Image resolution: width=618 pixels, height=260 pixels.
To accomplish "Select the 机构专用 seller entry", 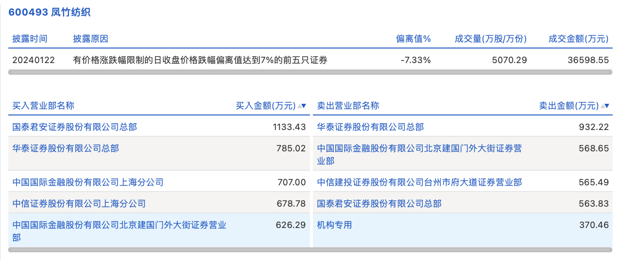I will pyautogui.click(x=334, y=225).
